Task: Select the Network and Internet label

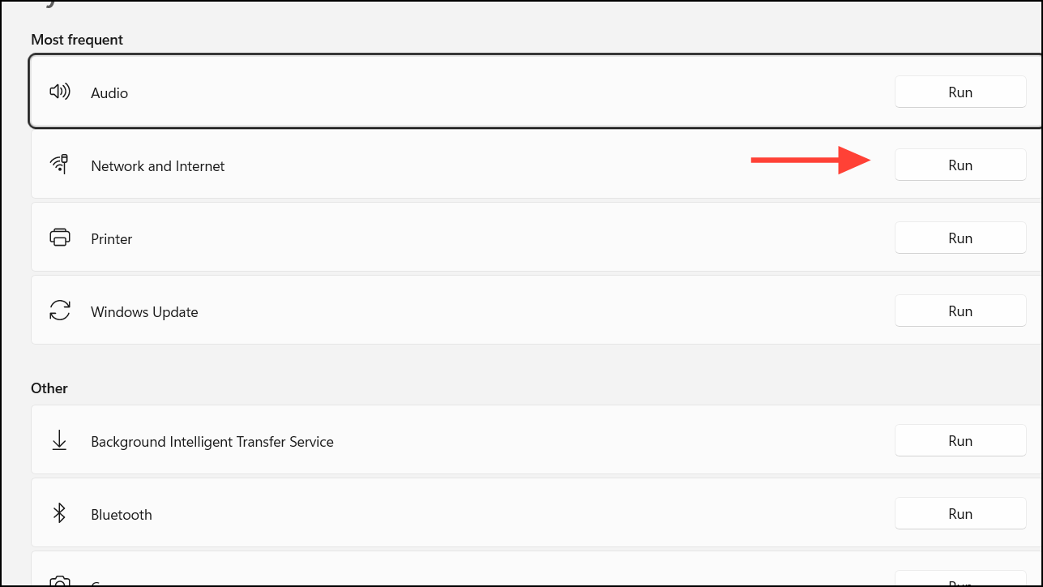Action: tap(158, 166)
